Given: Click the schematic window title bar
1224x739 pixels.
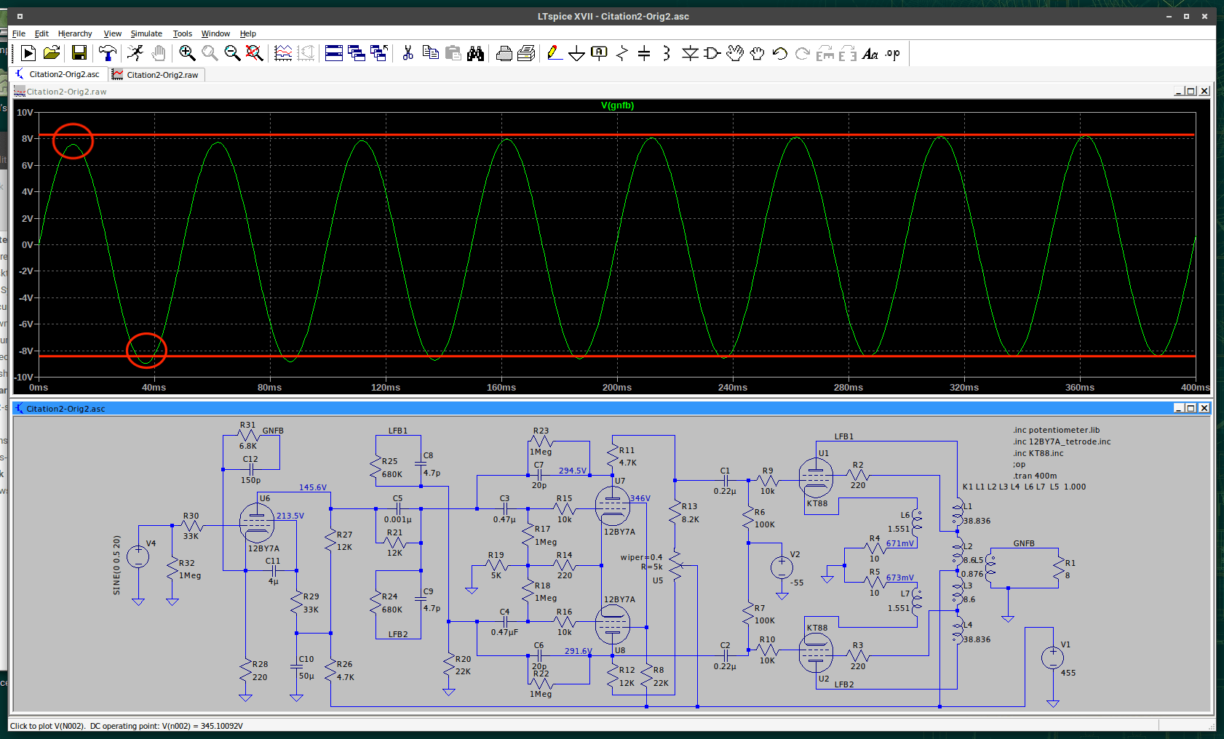Looking at the screenshot, I should coord(611,408).
